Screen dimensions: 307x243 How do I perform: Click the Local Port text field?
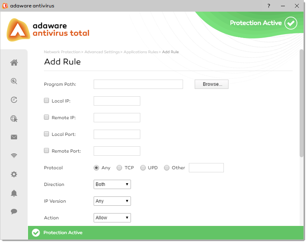point(117,134)
